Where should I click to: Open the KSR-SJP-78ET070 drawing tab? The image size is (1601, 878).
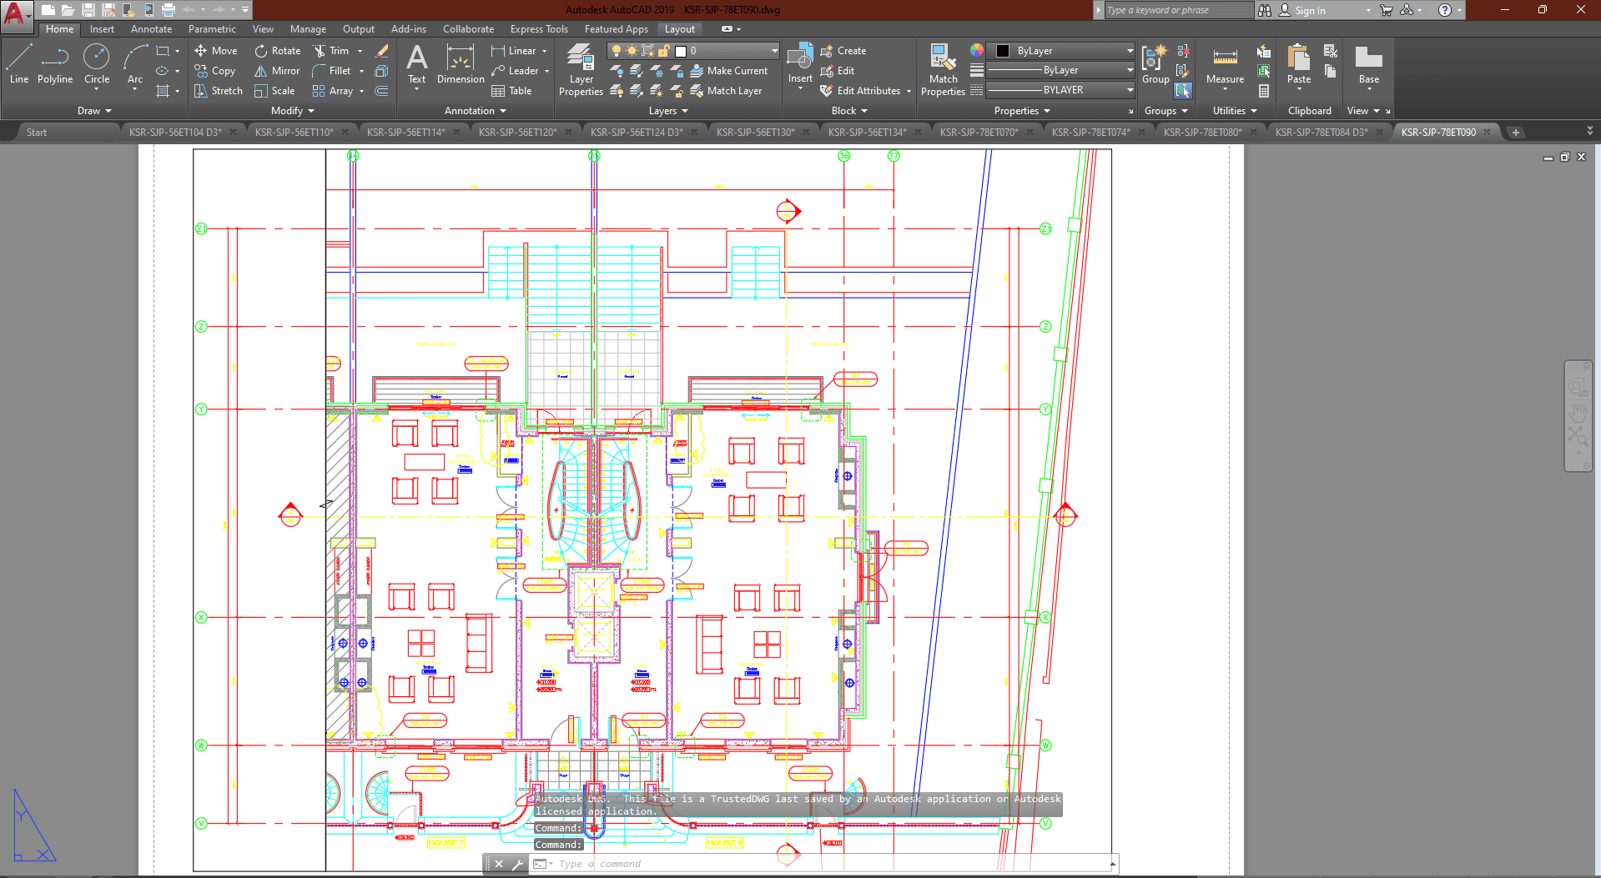979,132
